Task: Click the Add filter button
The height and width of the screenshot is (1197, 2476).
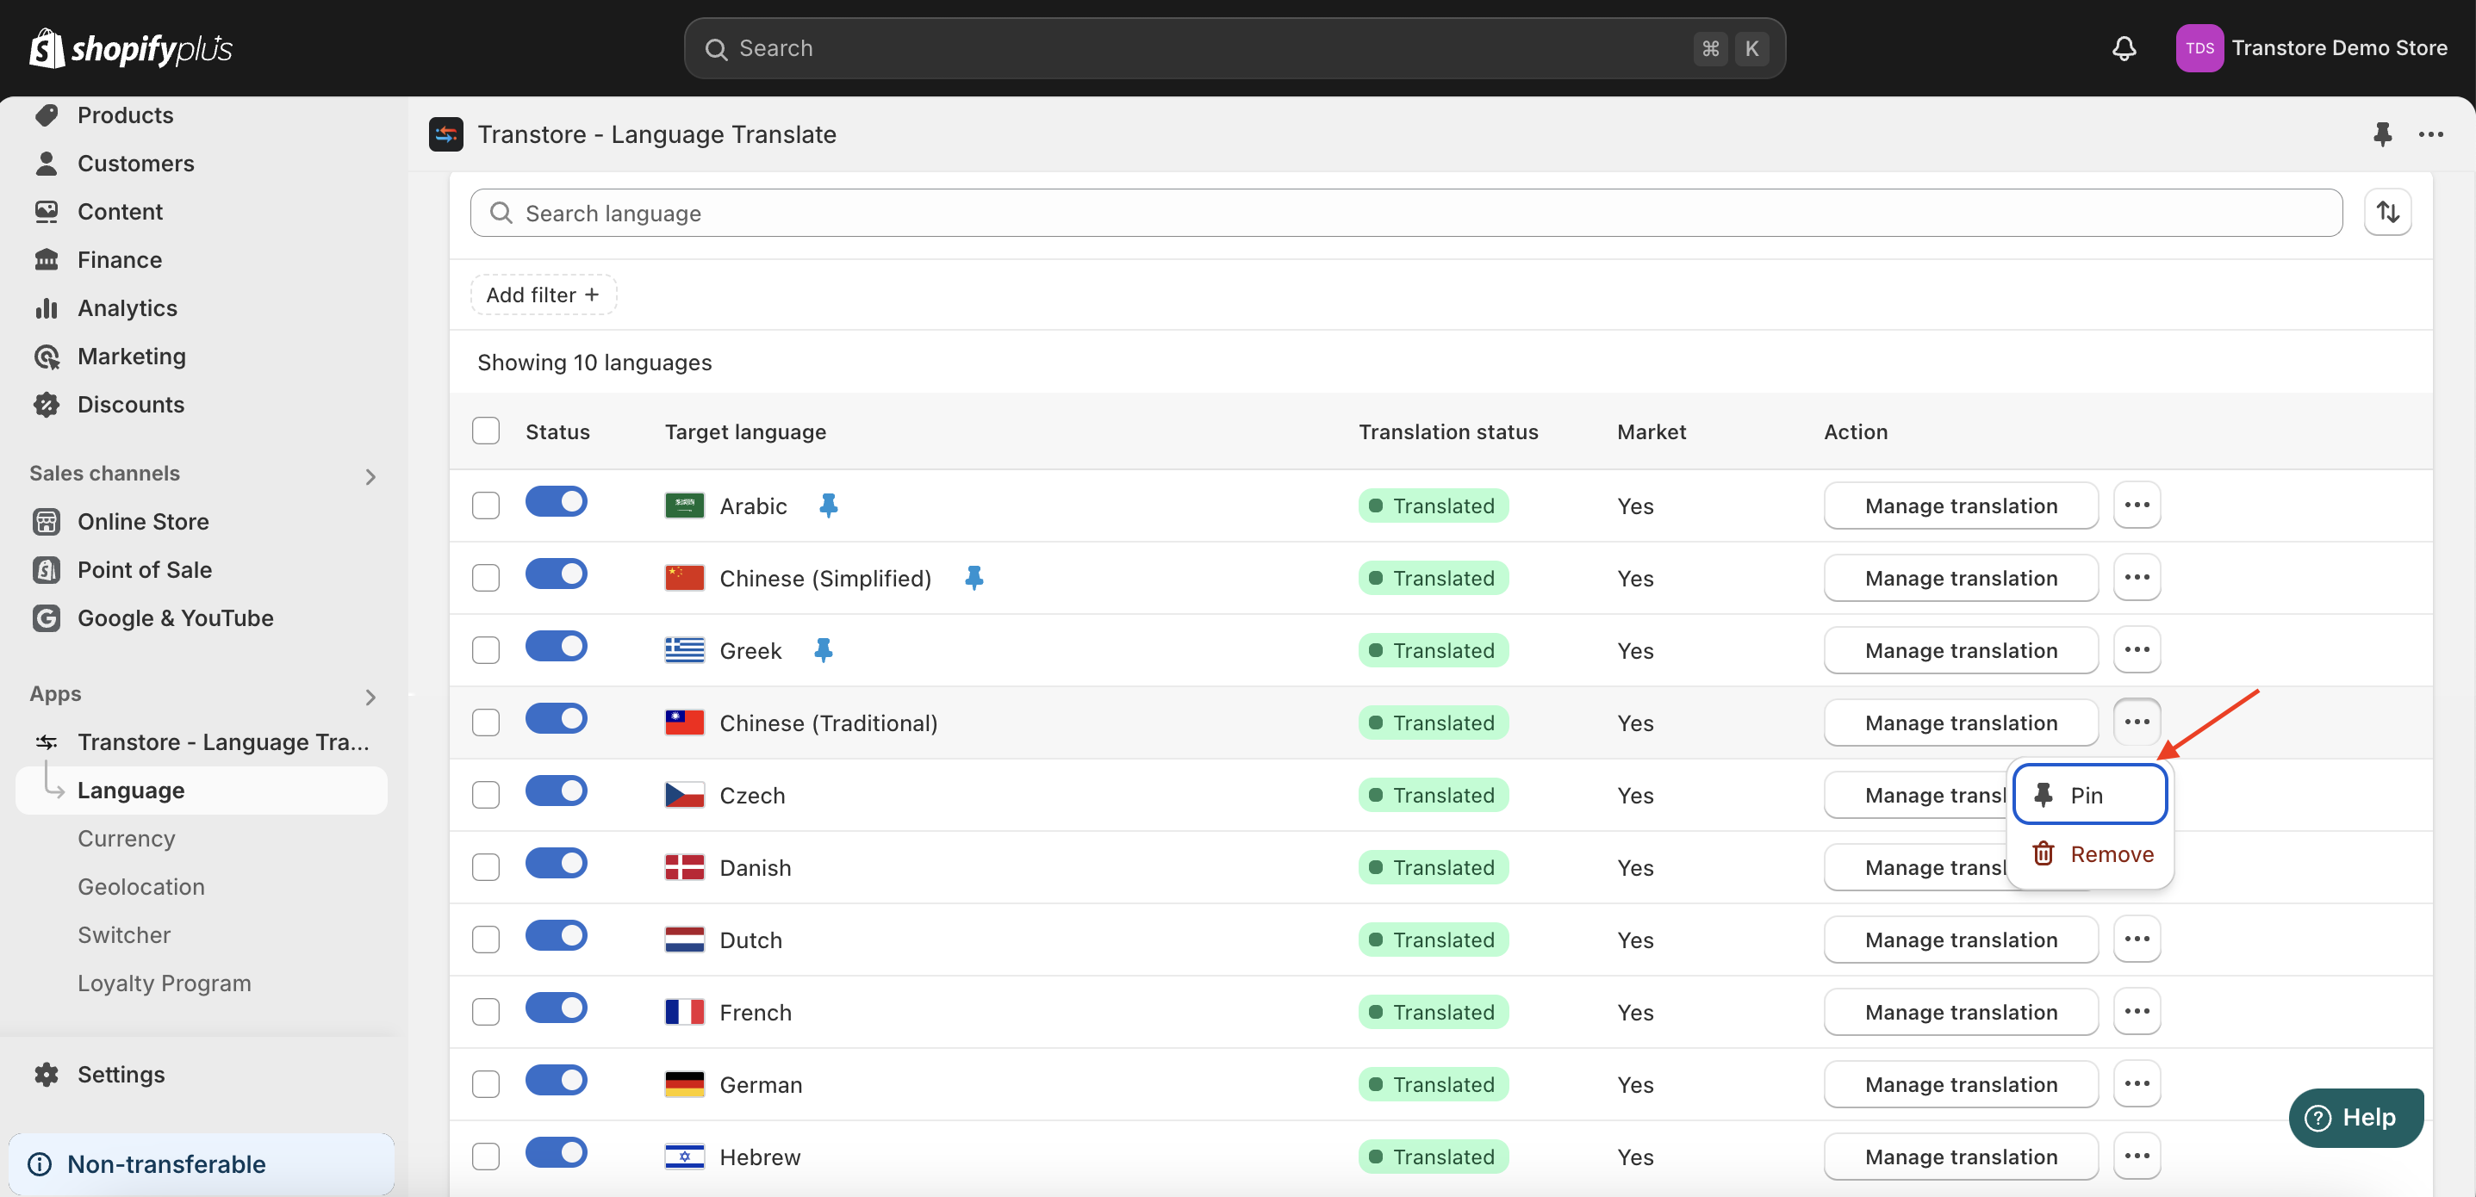Action: click(543, 295)
